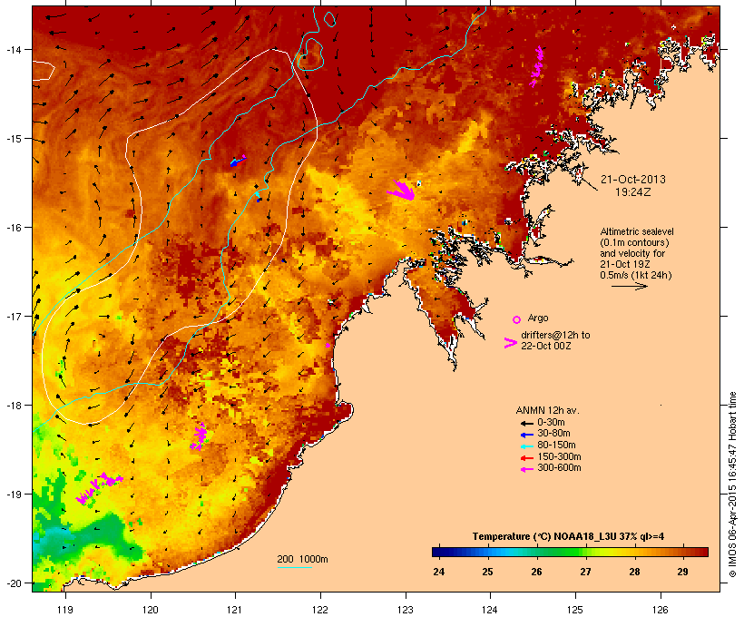Click the date label 21-Oct-2013

coord(633,180)
